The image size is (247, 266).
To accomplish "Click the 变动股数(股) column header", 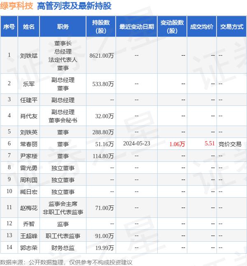I will (x=172, y=27).
